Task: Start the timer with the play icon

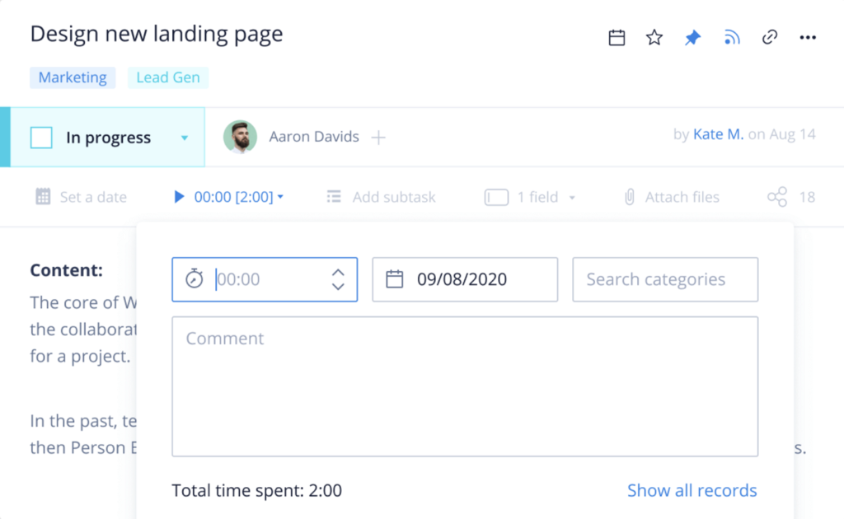Action: coord(178,196)
